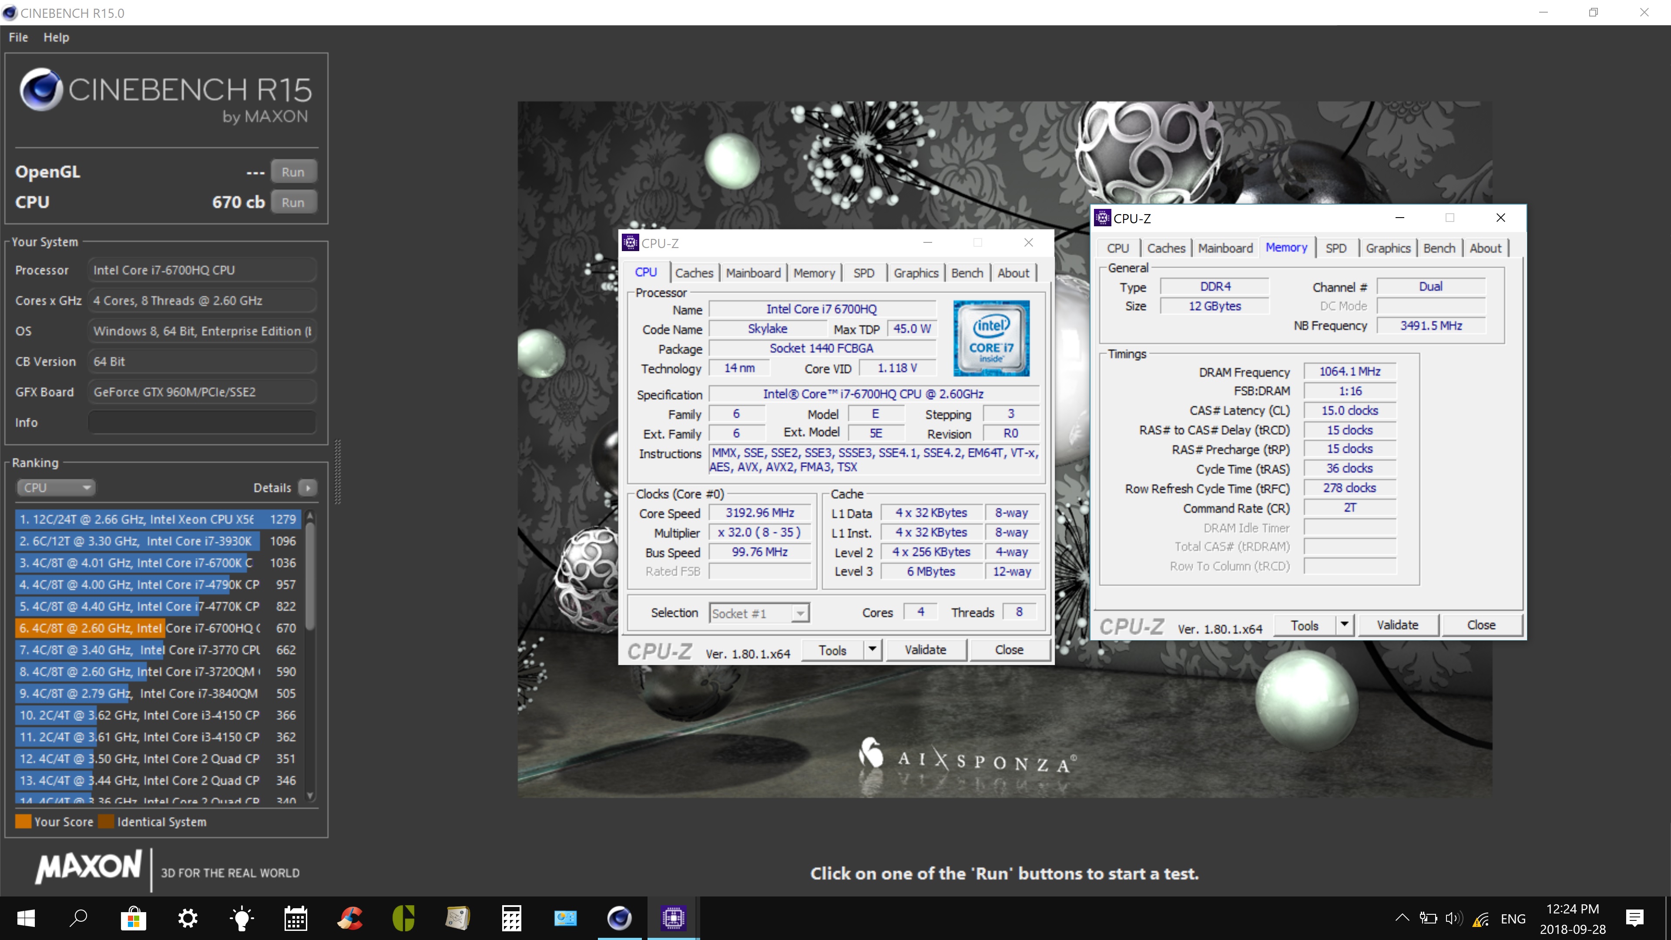Image resolution: width=1671 pixels, height=940 pixels.
Task: Open the CPU ranking dropdown
Action: point(56,487)
